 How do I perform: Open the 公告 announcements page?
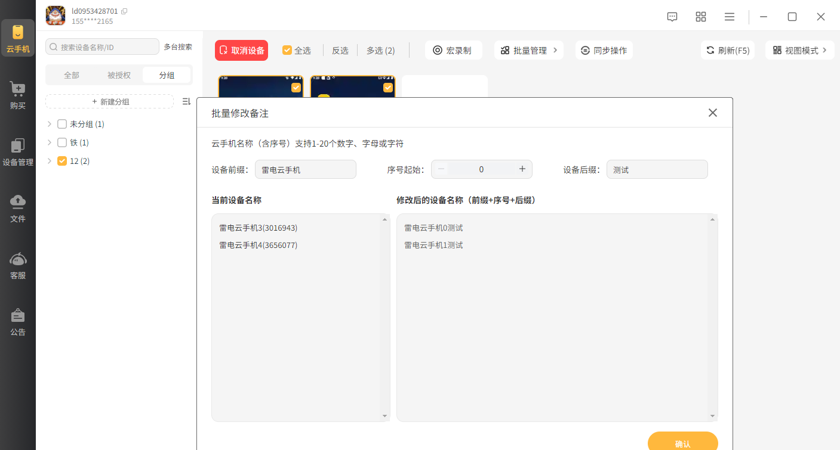click(x=18, y=322)
